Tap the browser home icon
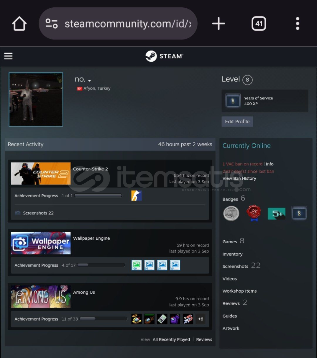This screenshot has height=358, width=317. (x=19, y=24)
